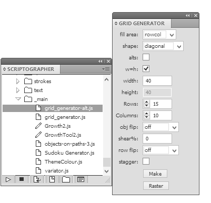This screenshot has height=203, width=211.
Task: Decrease Rows with the down stepper arrow
Action: point(147,106)
